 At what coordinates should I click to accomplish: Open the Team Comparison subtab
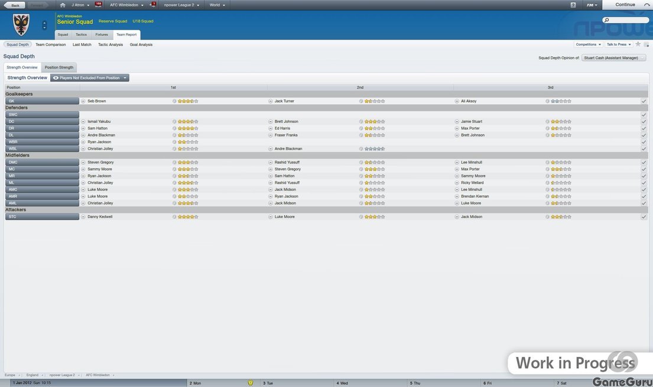tap(50, 44)
